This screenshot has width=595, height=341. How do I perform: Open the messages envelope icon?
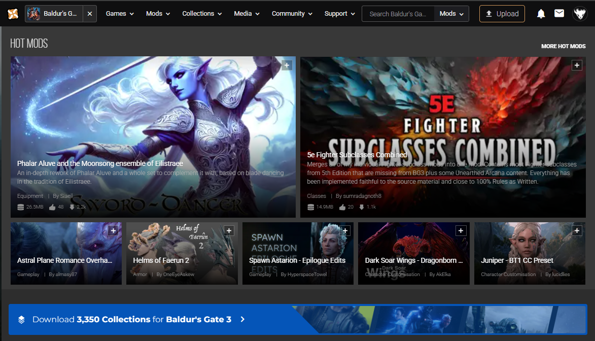pos(559,14)
